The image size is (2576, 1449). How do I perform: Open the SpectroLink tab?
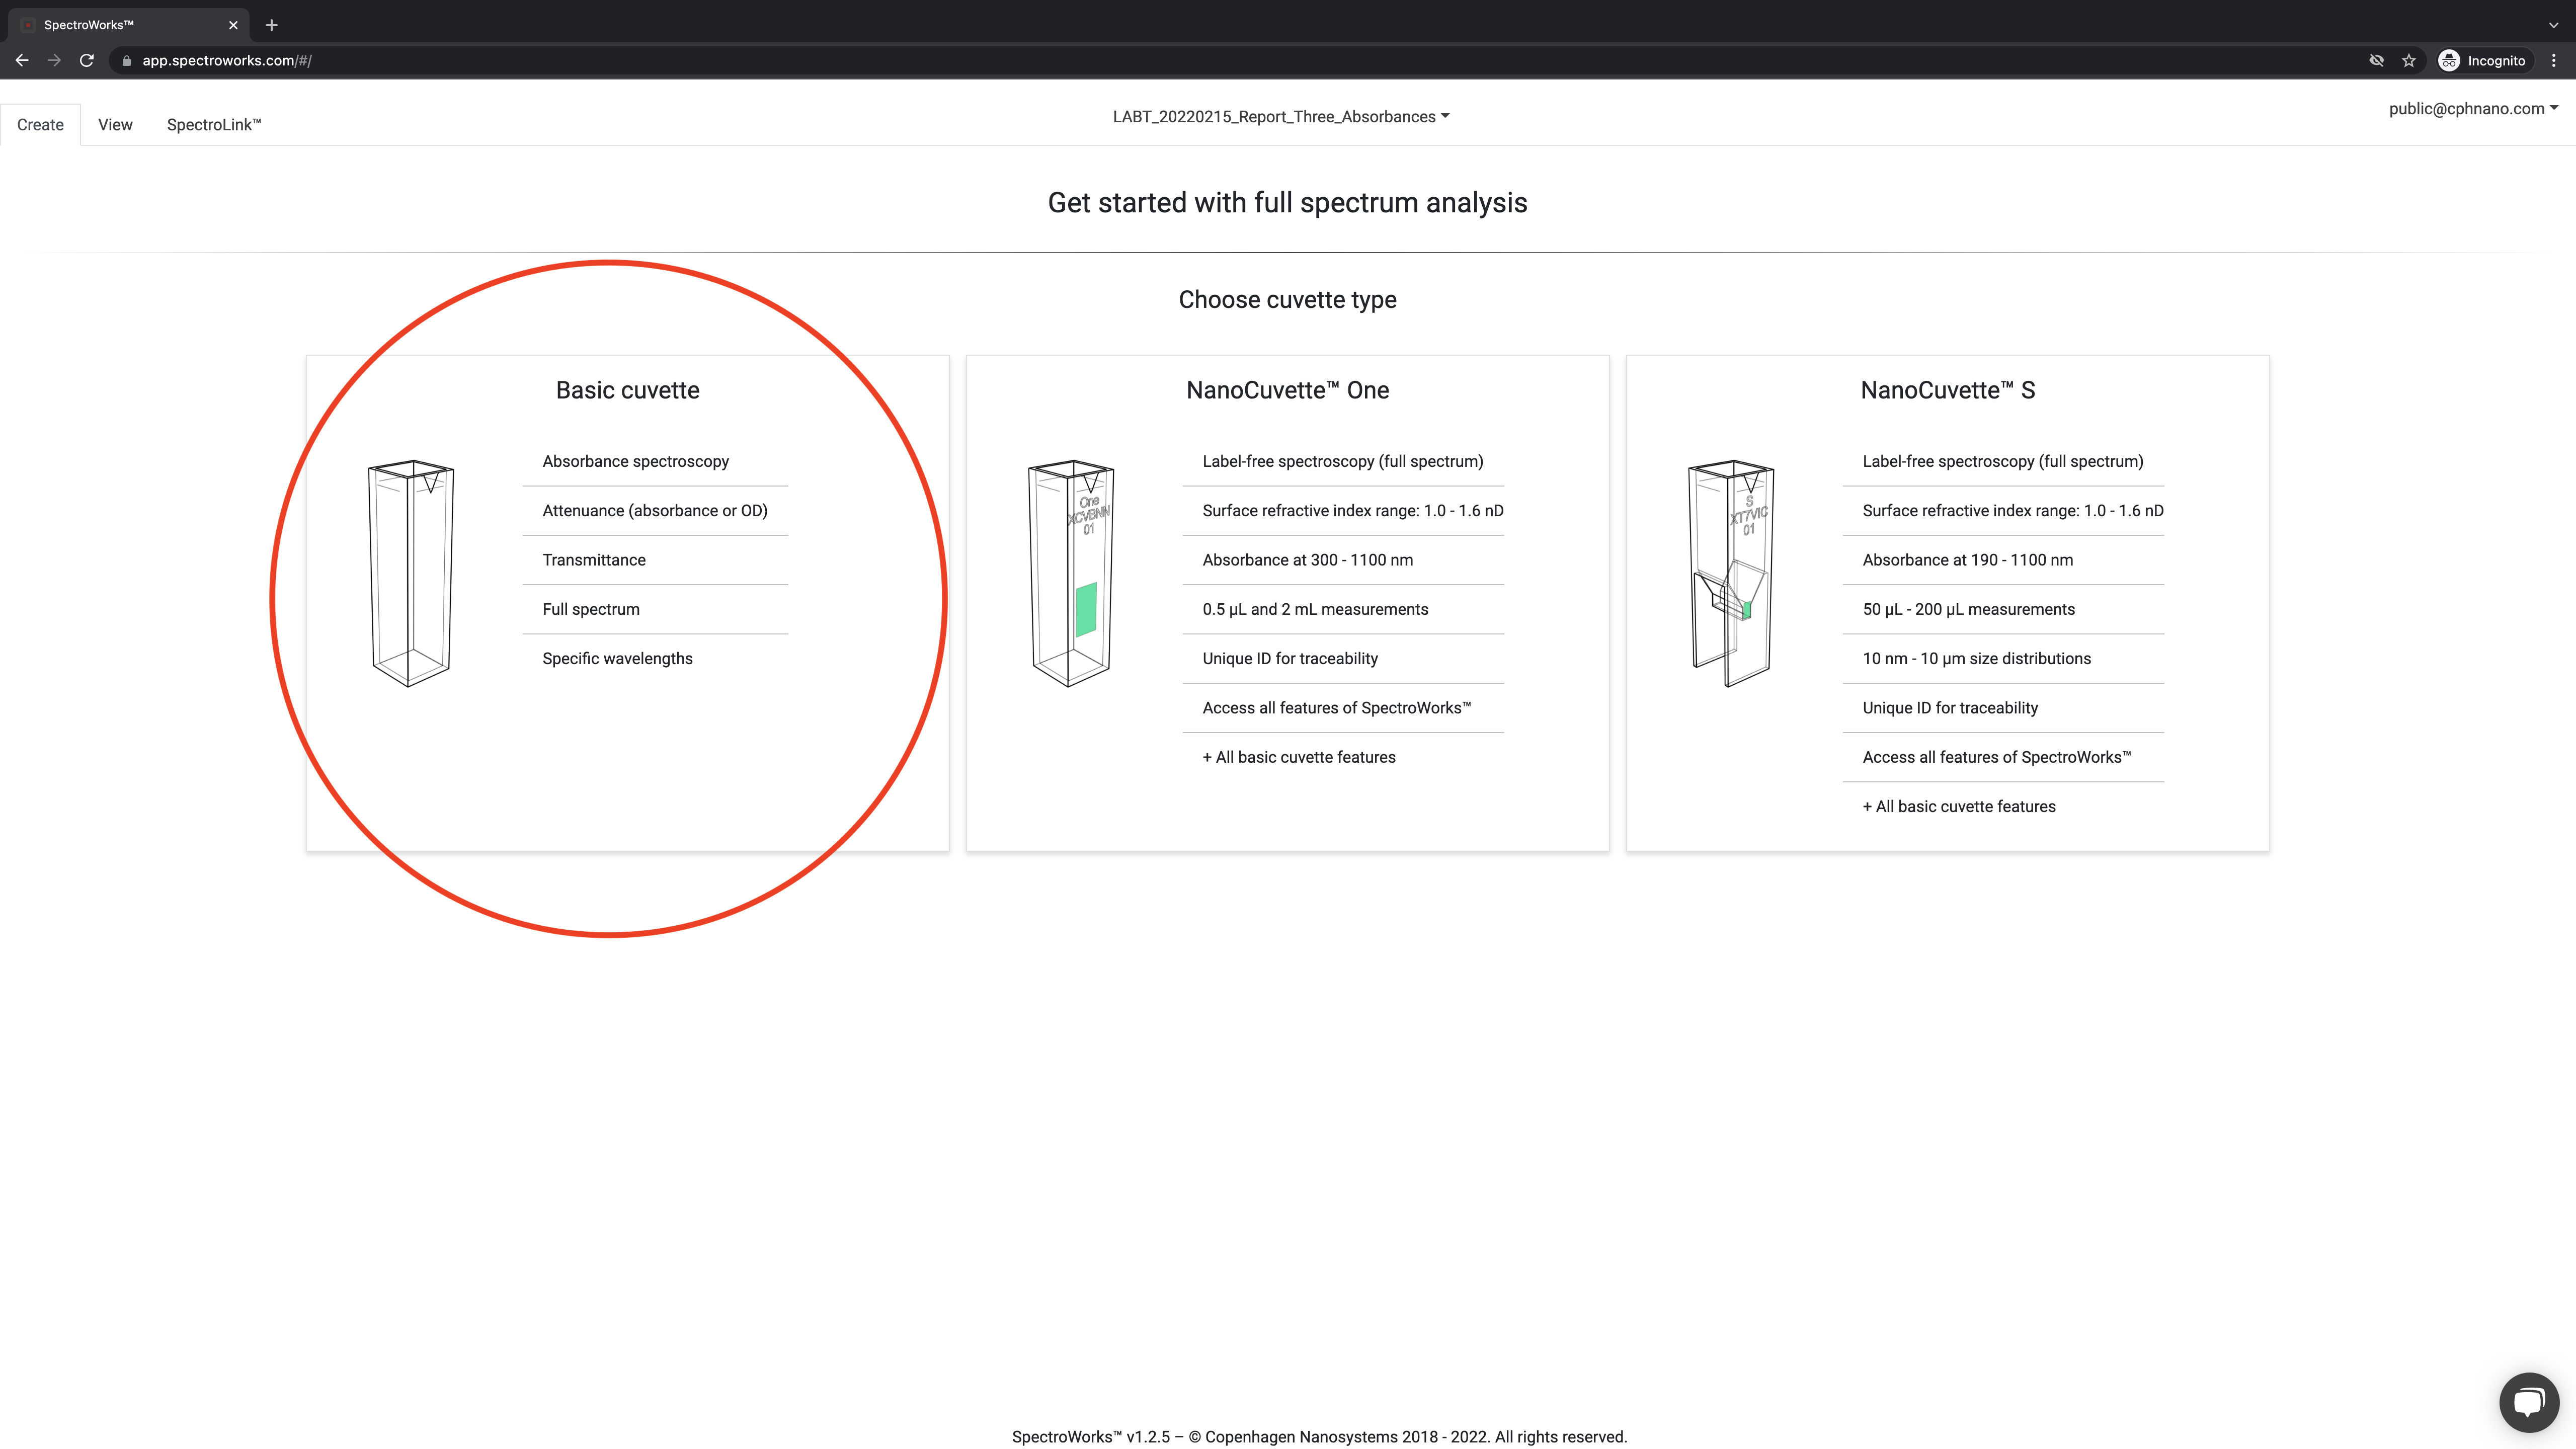point(214,125)
